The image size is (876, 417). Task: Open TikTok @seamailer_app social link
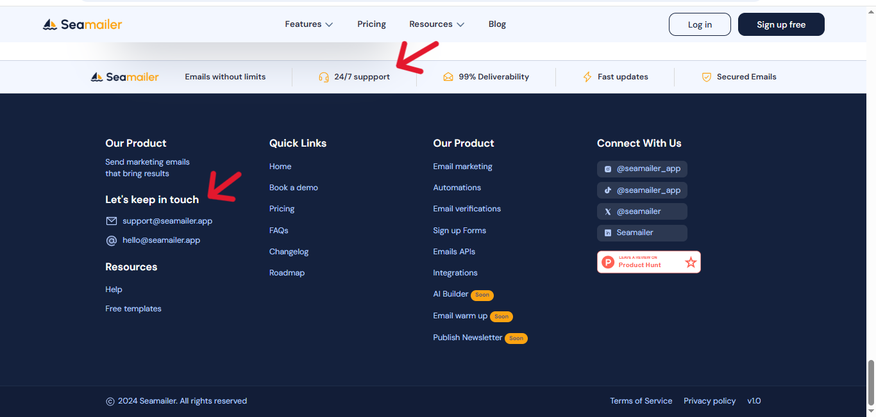(642, 190)
